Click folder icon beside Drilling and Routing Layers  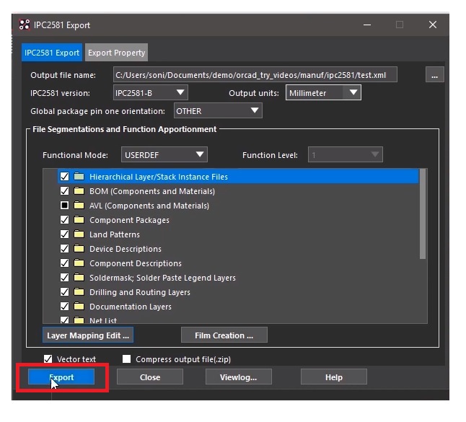pyautogui.click(x=79, y=292)
